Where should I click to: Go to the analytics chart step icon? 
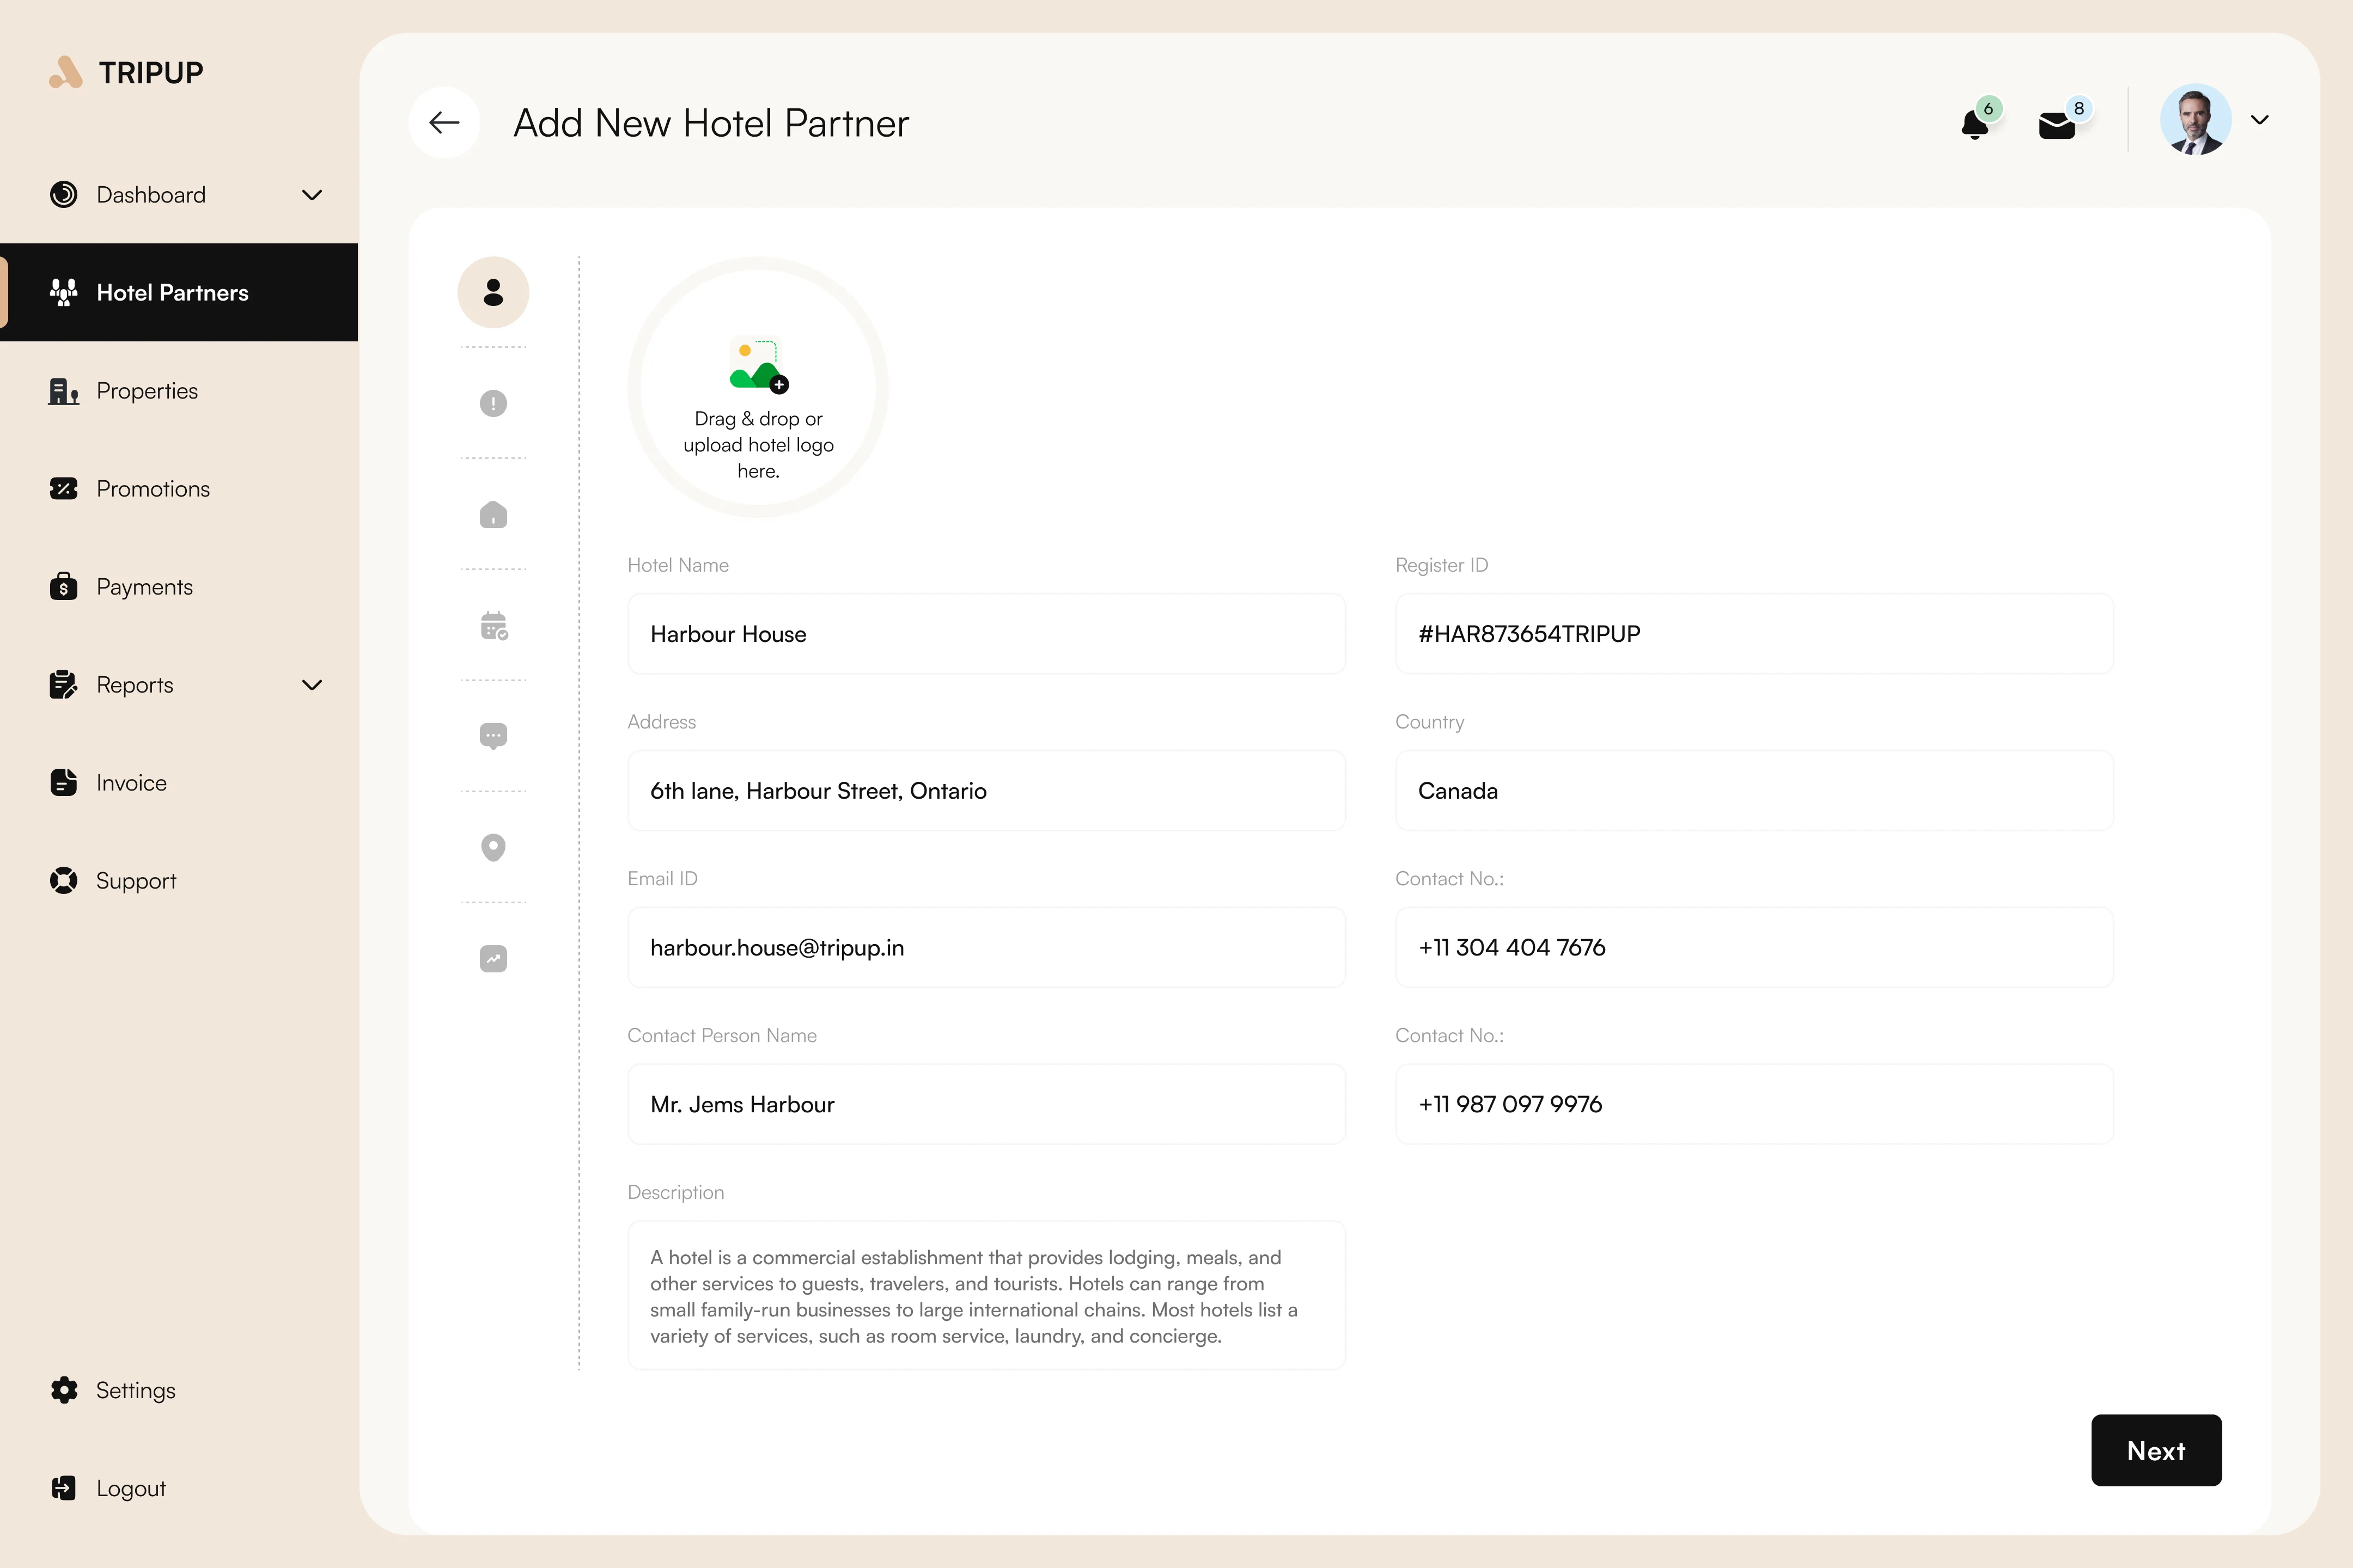(x=493, y=959)
